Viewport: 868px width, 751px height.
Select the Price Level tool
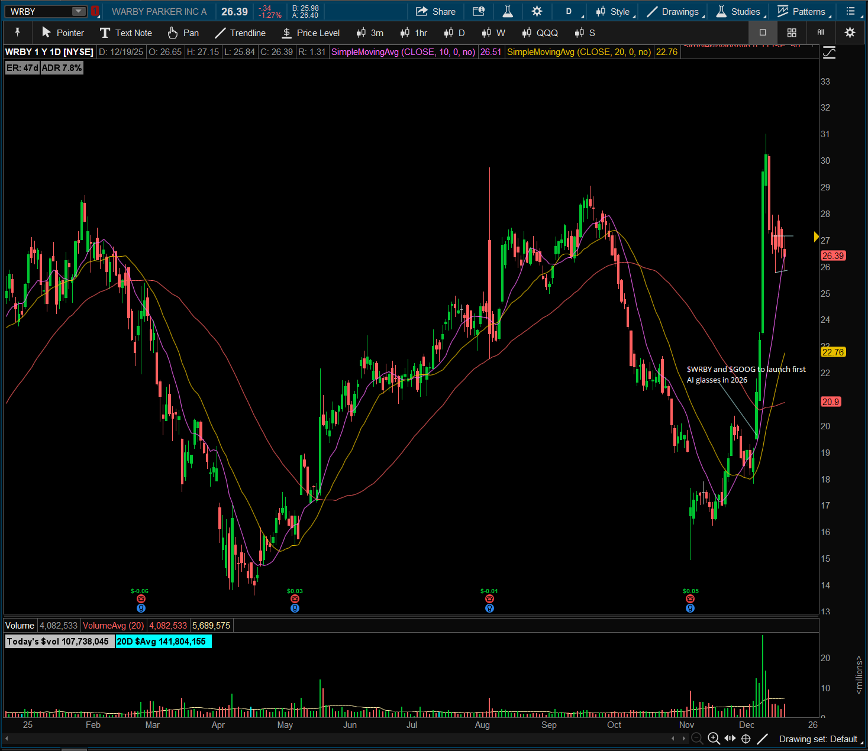point(311,33)
